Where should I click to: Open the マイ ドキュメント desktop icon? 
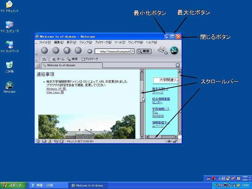click(x=9, y=7)
